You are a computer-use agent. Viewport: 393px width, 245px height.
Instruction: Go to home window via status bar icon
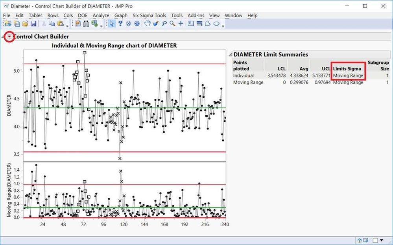coord(360,240)
